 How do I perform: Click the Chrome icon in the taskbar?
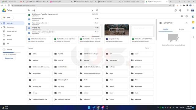coord(98,108)
